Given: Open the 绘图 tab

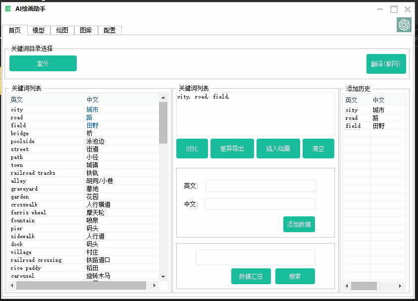Looking at the screenshot, I should coord(61,30).
